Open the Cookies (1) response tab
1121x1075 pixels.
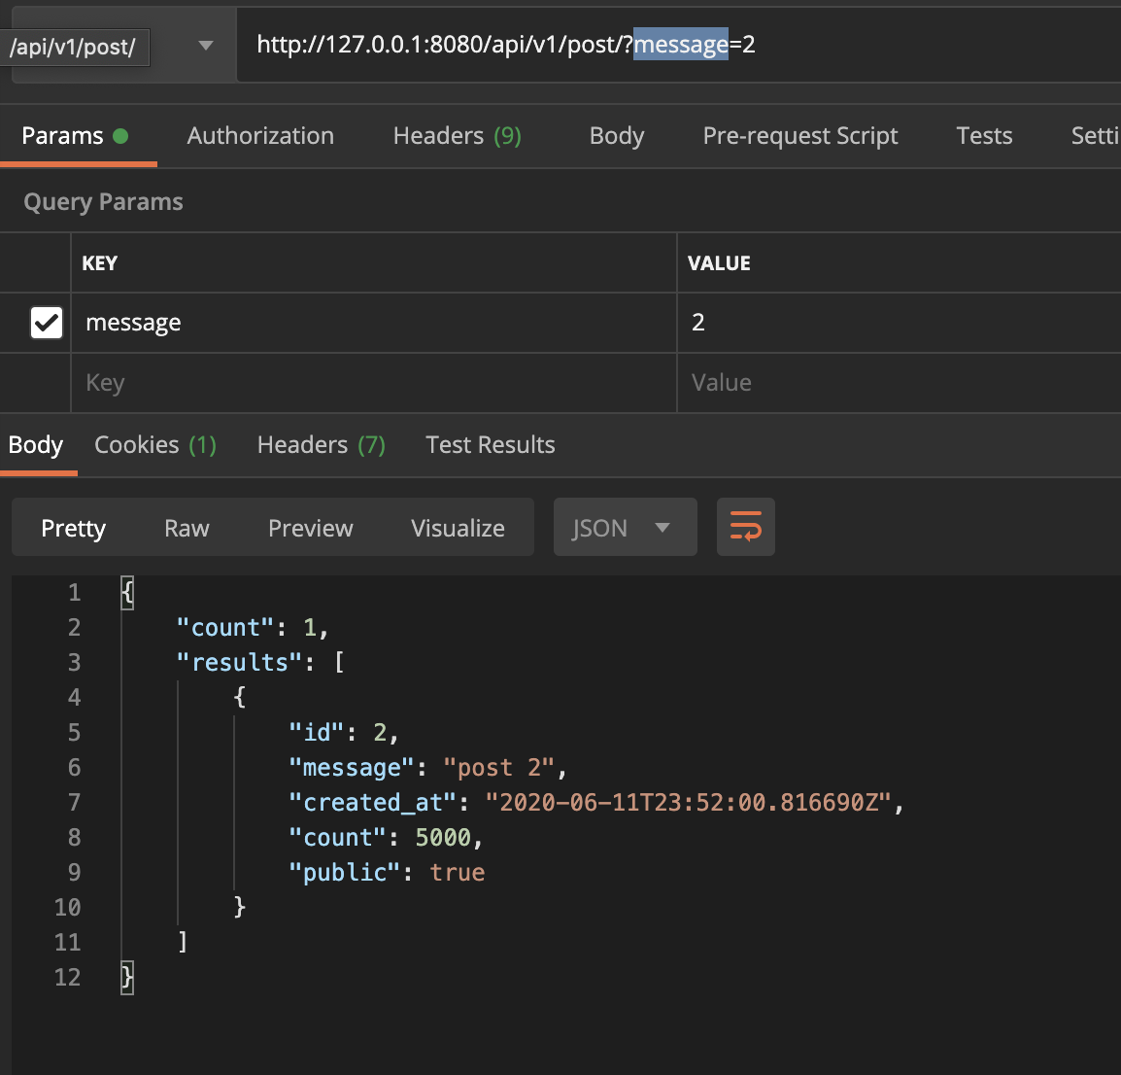[155, 445]
